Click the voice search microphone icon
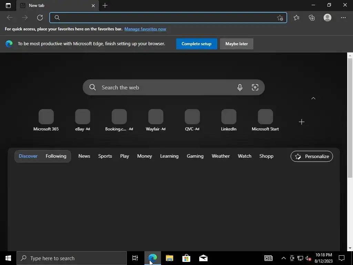Image resolution: width=353 pixels, height=265 pixels. tap(240, 87)
